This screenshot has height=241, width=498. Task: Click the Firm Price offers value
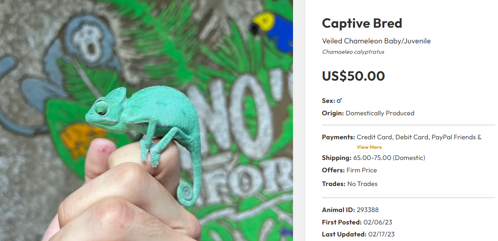[362, 170]
